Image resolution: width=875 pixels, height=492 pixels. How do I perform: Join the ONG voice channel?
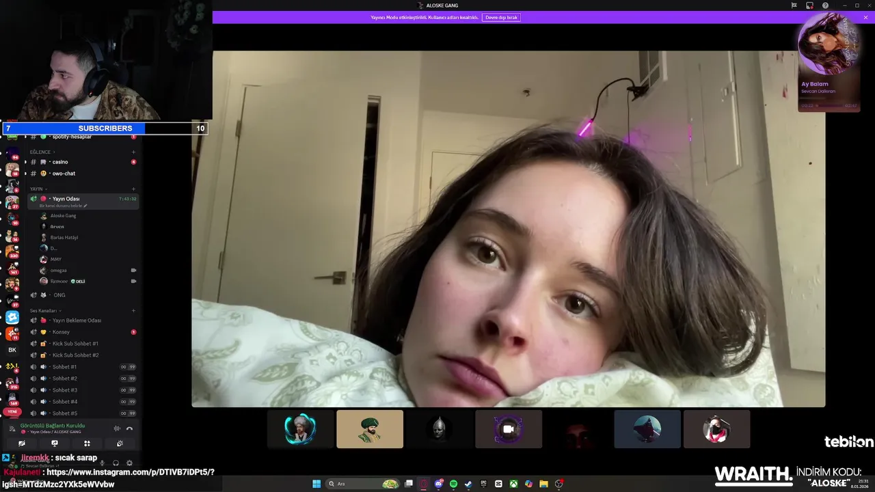pyautogui.click(x=82, y=295)
